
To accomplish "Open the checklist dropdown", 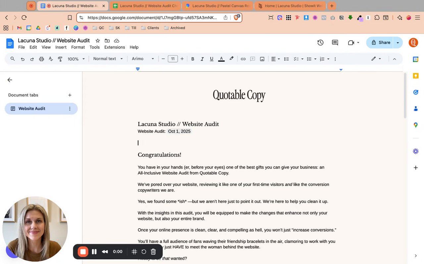I will coord(298,59).
